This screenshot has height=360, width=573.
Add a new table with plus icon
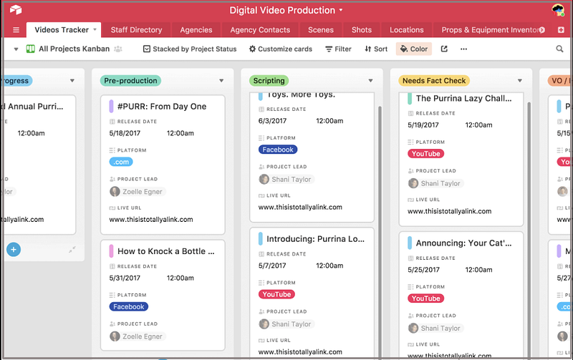561,30
